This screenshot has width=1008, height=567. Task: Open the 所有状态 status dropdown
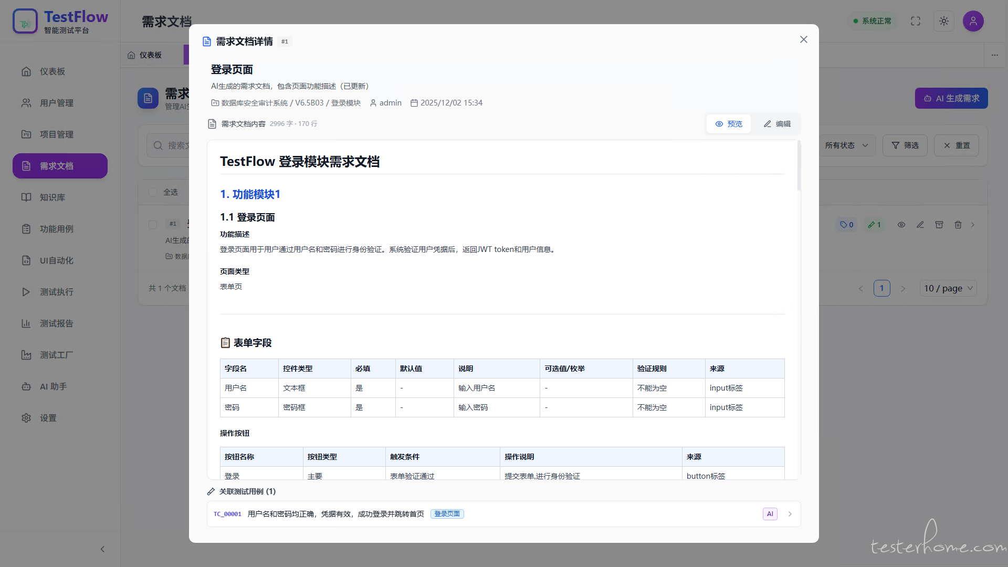tap(846, 145)
